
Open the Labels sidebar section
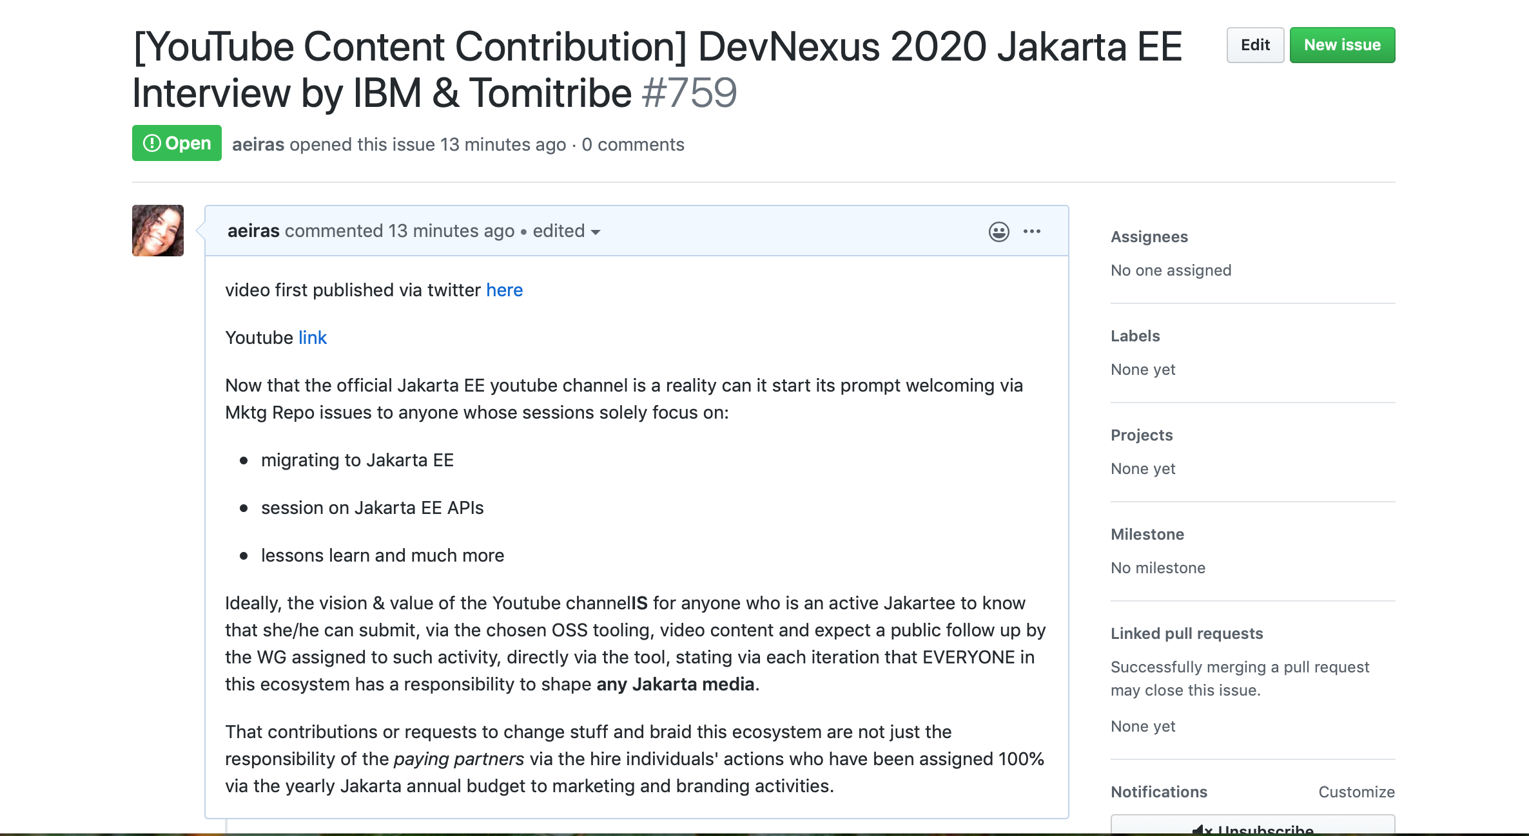tap(1135, 336)
